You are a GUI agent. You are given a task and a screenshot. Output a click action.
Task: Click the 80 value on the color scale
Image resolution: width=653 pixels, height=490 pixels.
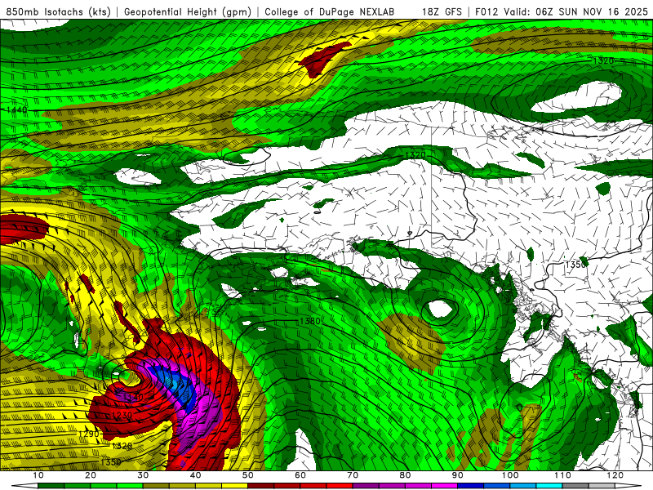point(405,475)
